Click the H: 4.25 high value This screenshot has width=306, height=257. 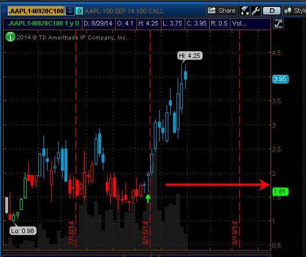148,24
